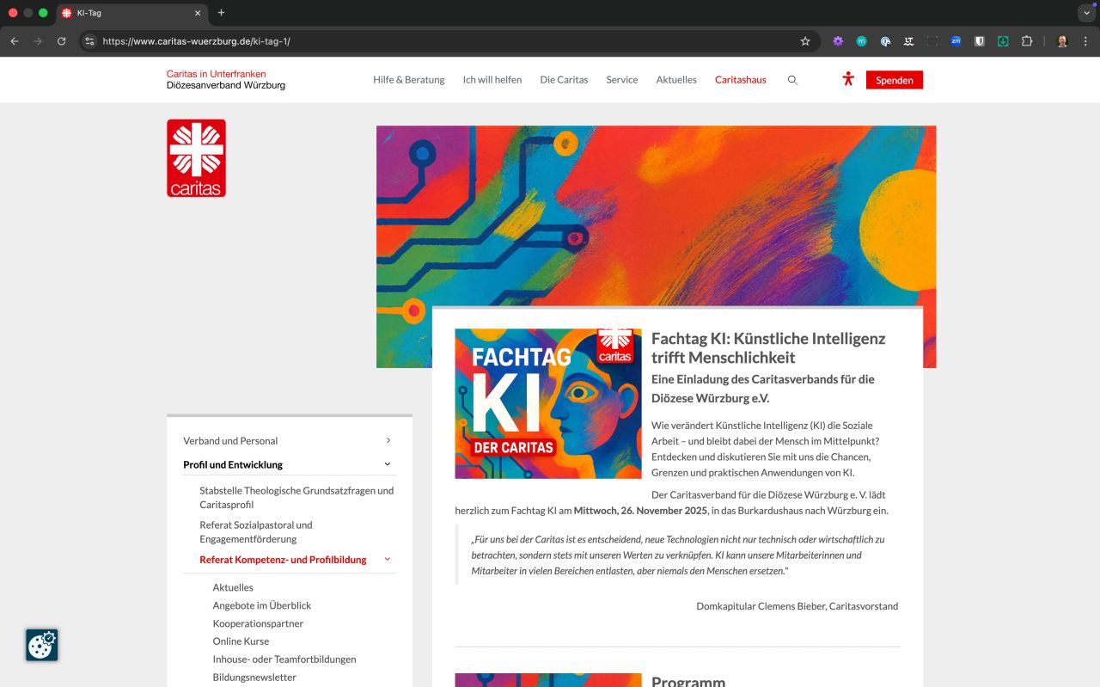This screenshot has height=687, width=1100.
Task: Open the Aktuelles sidebar submenu link
Action: coord(233,587)
